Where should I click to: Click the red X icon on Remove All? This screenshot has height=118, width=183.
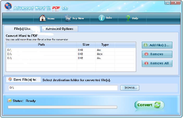click(146, 63)
